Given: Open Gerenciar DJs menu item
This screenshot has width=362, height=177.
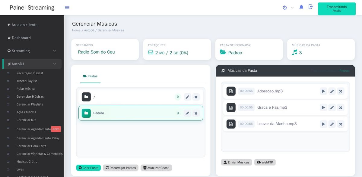Looking at the screenshot, I should [26, 120].
